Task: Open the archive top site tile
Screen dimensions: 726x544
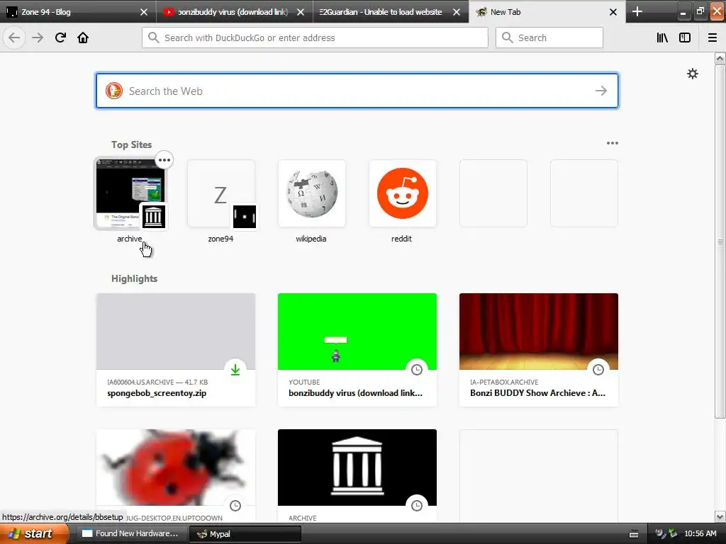Action: pyautogui.click(x=130, y=194)
